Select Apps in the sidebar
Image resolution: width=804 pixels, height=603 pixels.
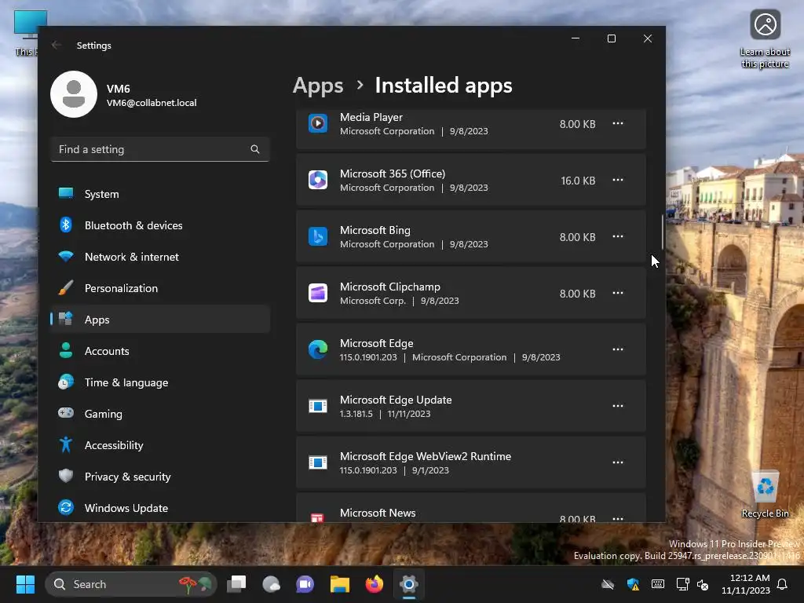(160, 320)
